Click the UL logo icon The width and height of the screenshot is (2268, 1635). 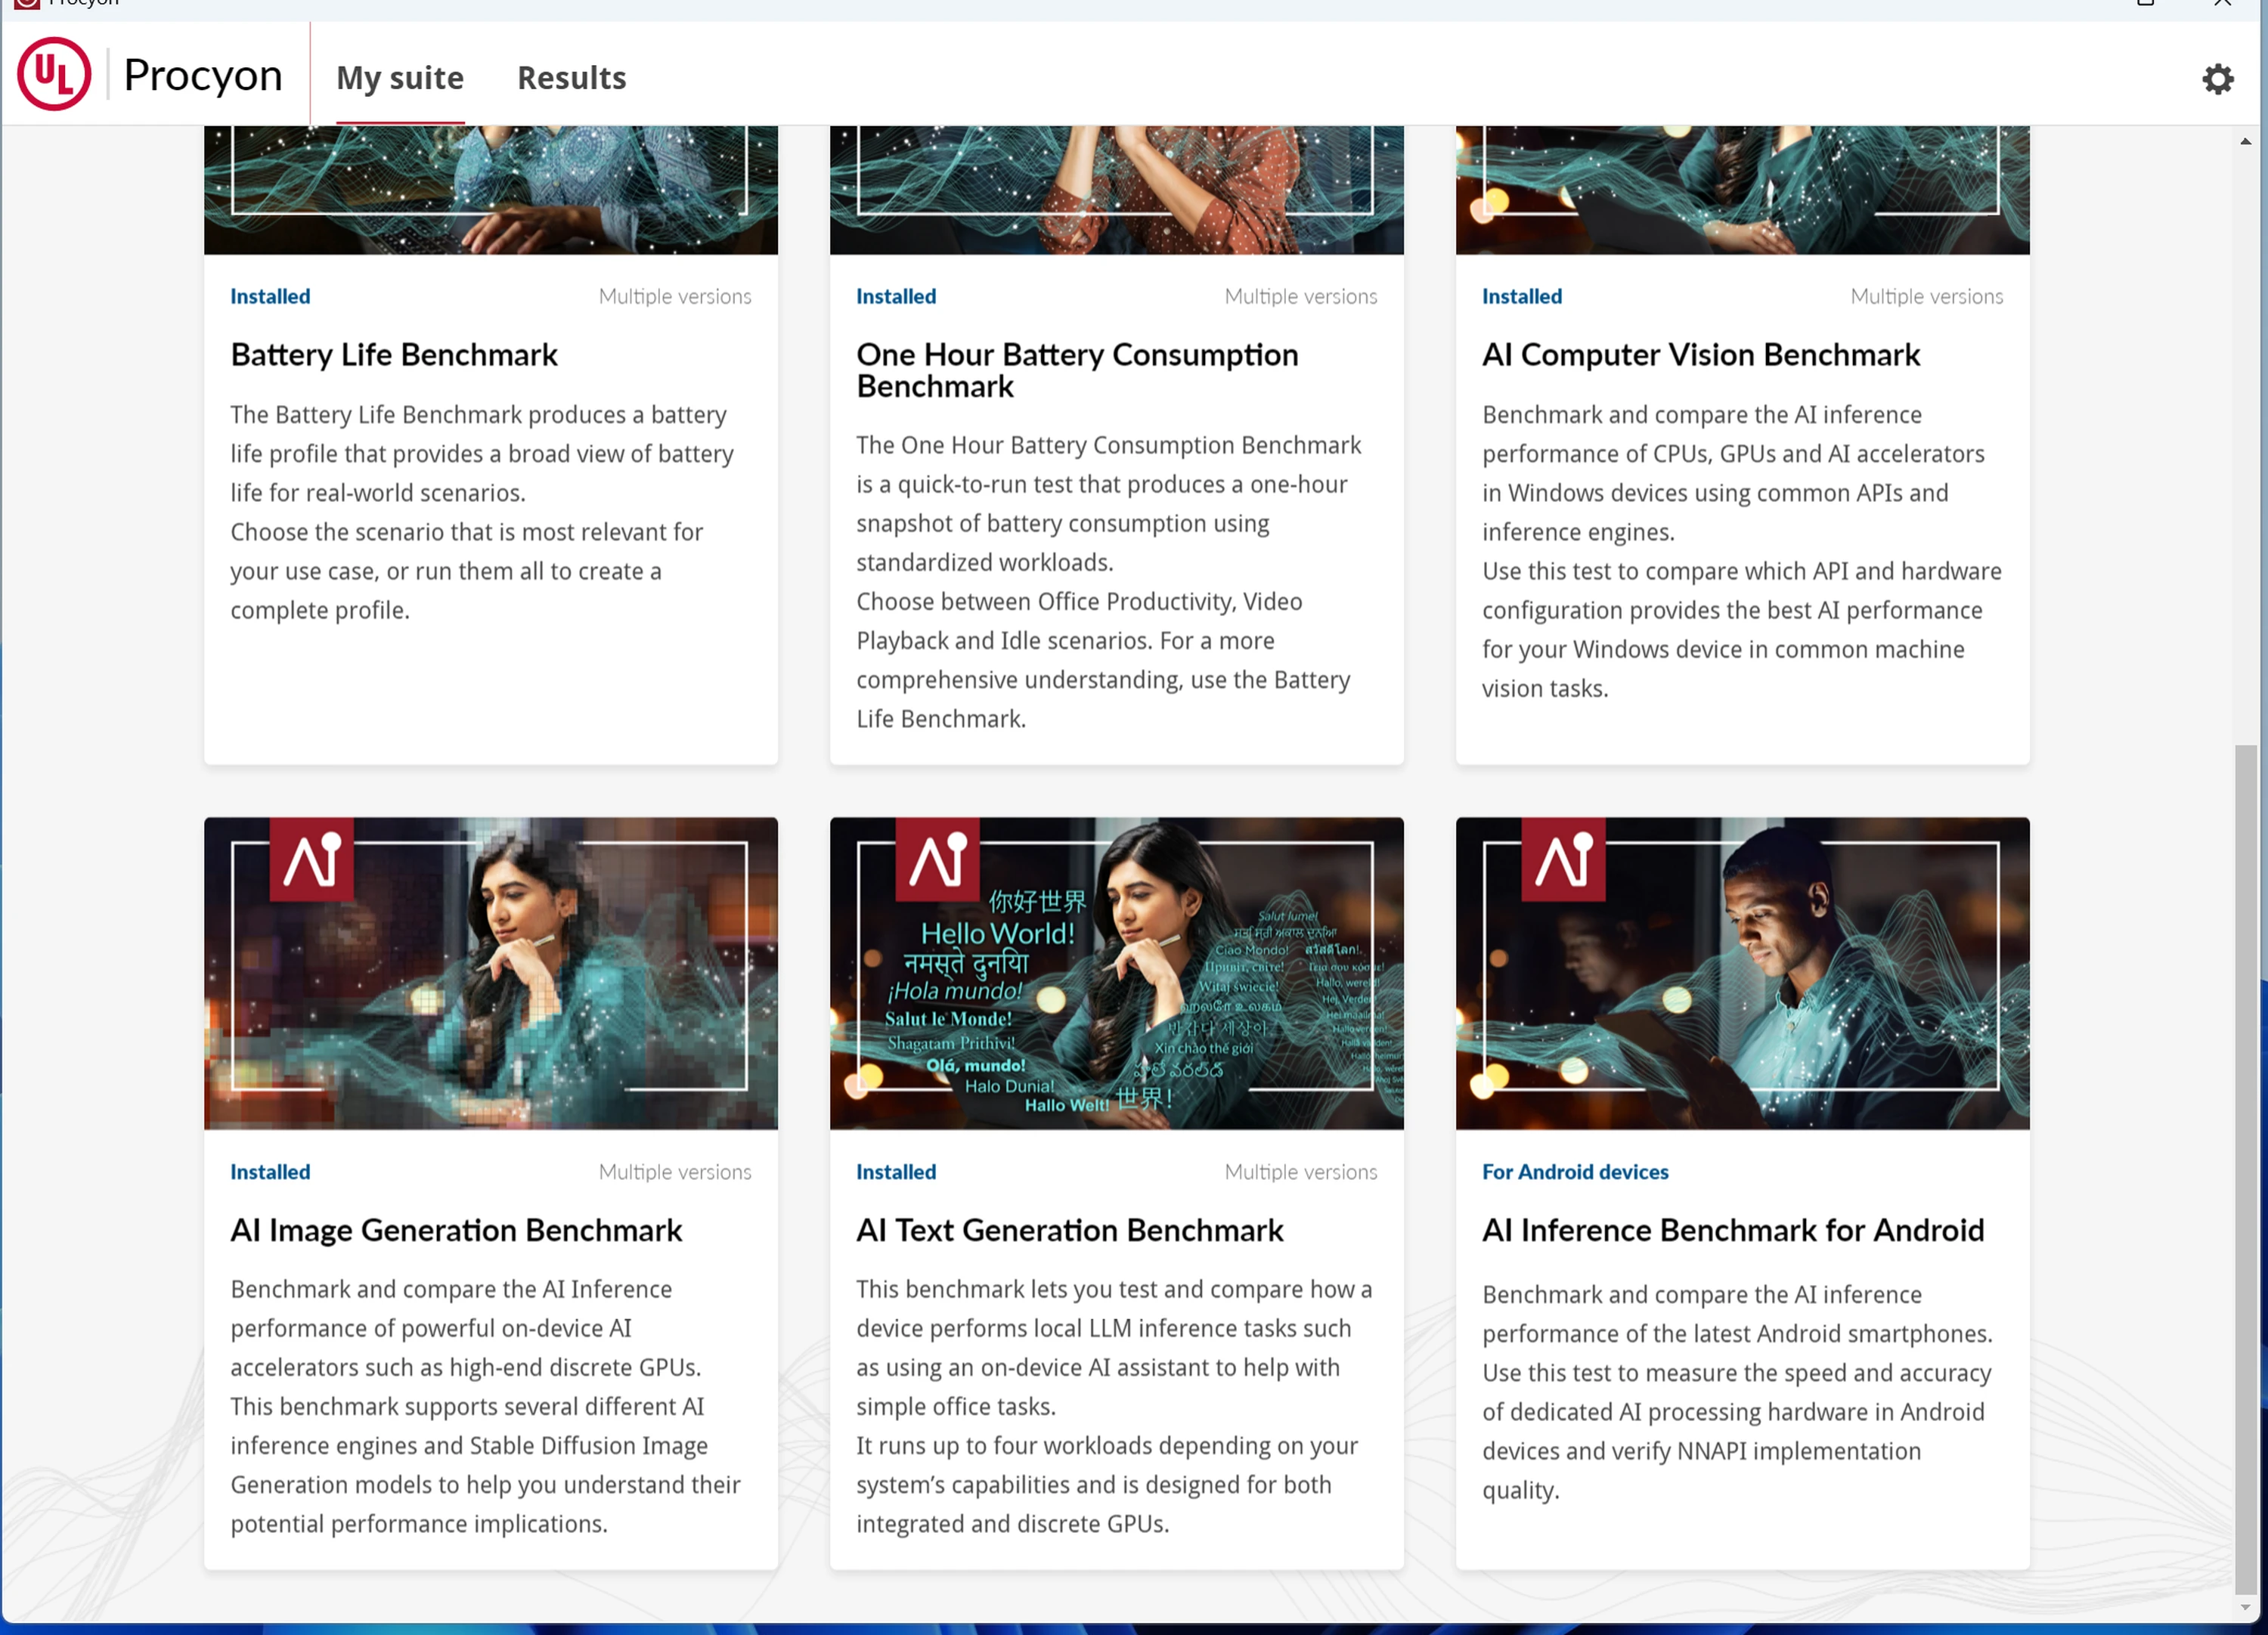[54, 74]
